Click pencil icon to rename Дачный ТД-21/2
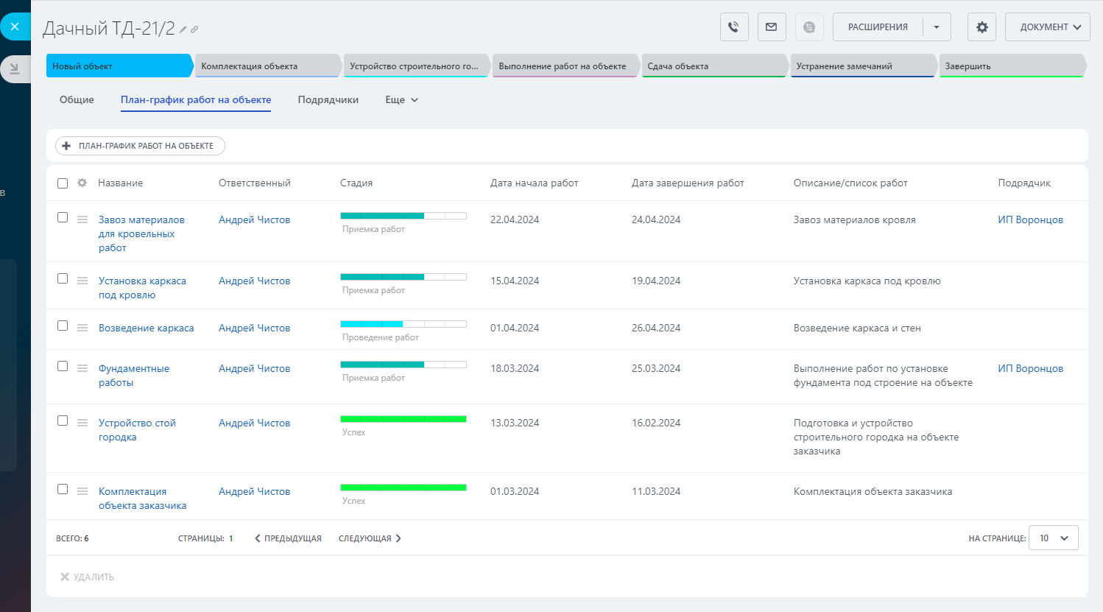 coord(183,30)
